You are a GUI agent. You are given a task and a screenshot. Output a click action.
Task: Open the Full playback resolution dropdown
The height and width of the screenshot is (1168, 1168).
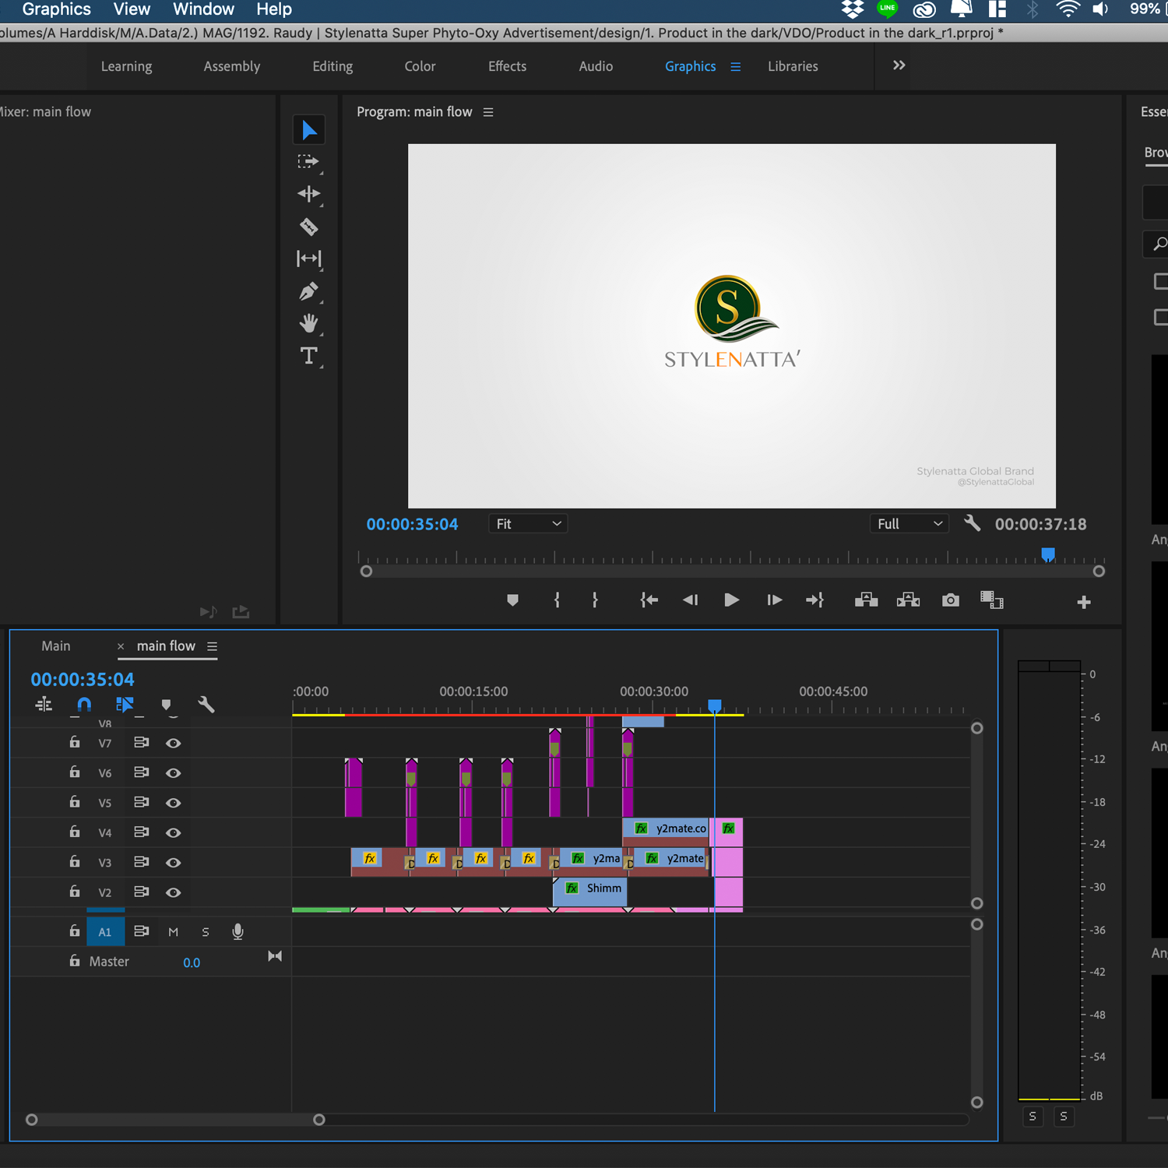pos(909,524)
